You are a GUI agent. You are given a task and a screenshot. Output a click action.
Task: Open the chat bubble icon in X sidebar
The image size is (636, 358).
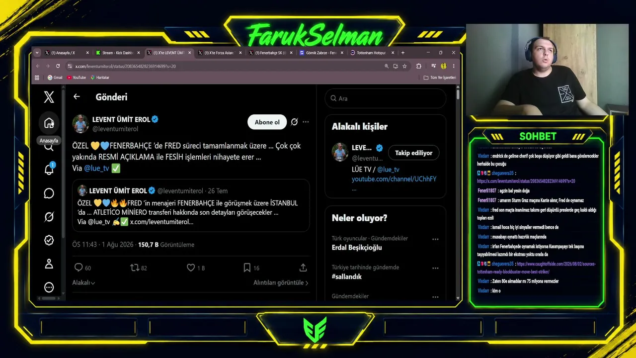coord(49,193)
